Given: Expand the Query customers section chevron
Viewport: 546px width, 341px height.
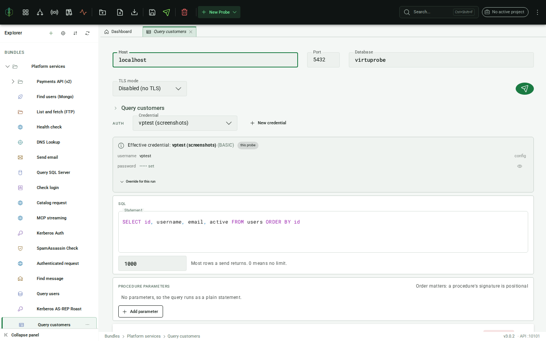Looking at the screenshot, I should click(116, 108).
